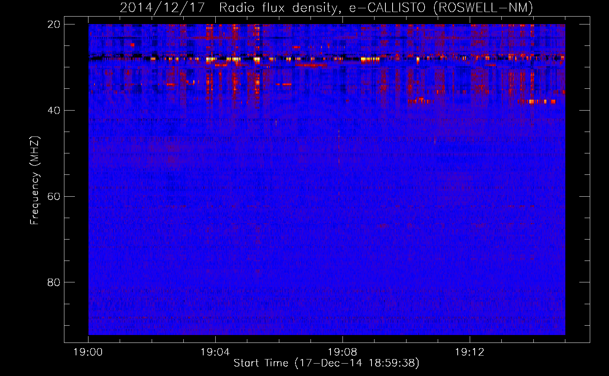609x376 pixels.
Task: Click the '80' frequency tick label
Action: pos(54,282)
